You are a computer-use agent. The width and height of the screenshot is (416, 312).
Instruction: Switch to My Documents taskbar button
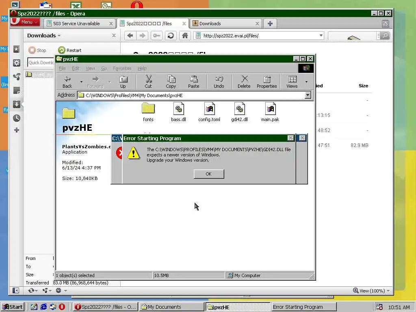point(171,307)
